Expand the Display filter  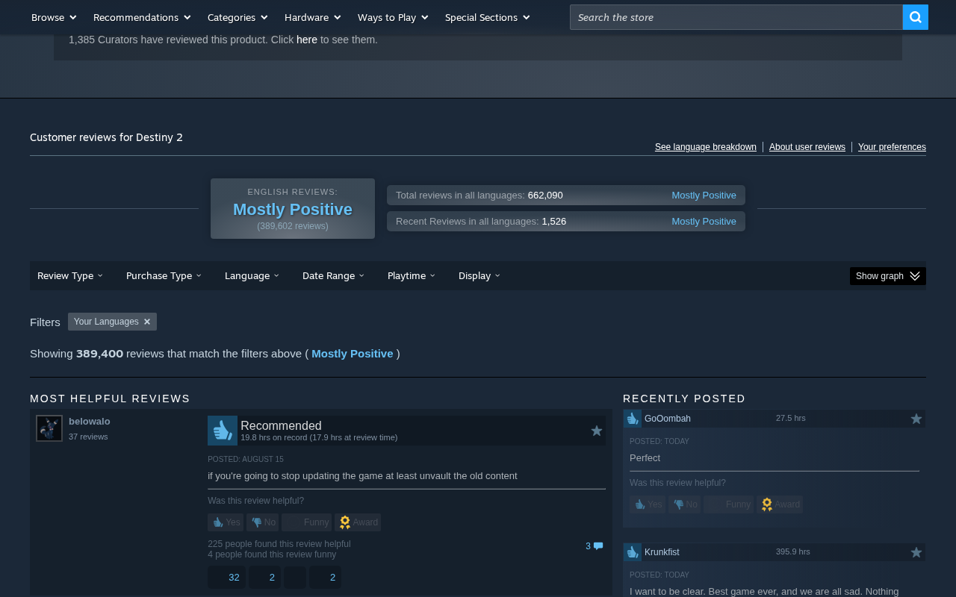click(x=479, y=275)
